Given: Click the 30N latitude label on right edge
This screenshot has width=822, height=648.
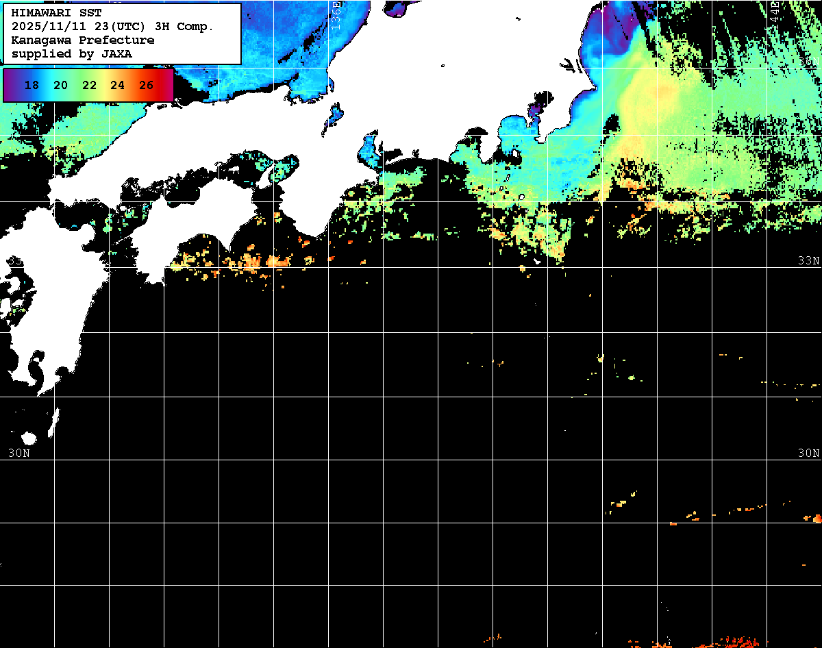Looking at the screenshot, I should click(x=808, y=453).
